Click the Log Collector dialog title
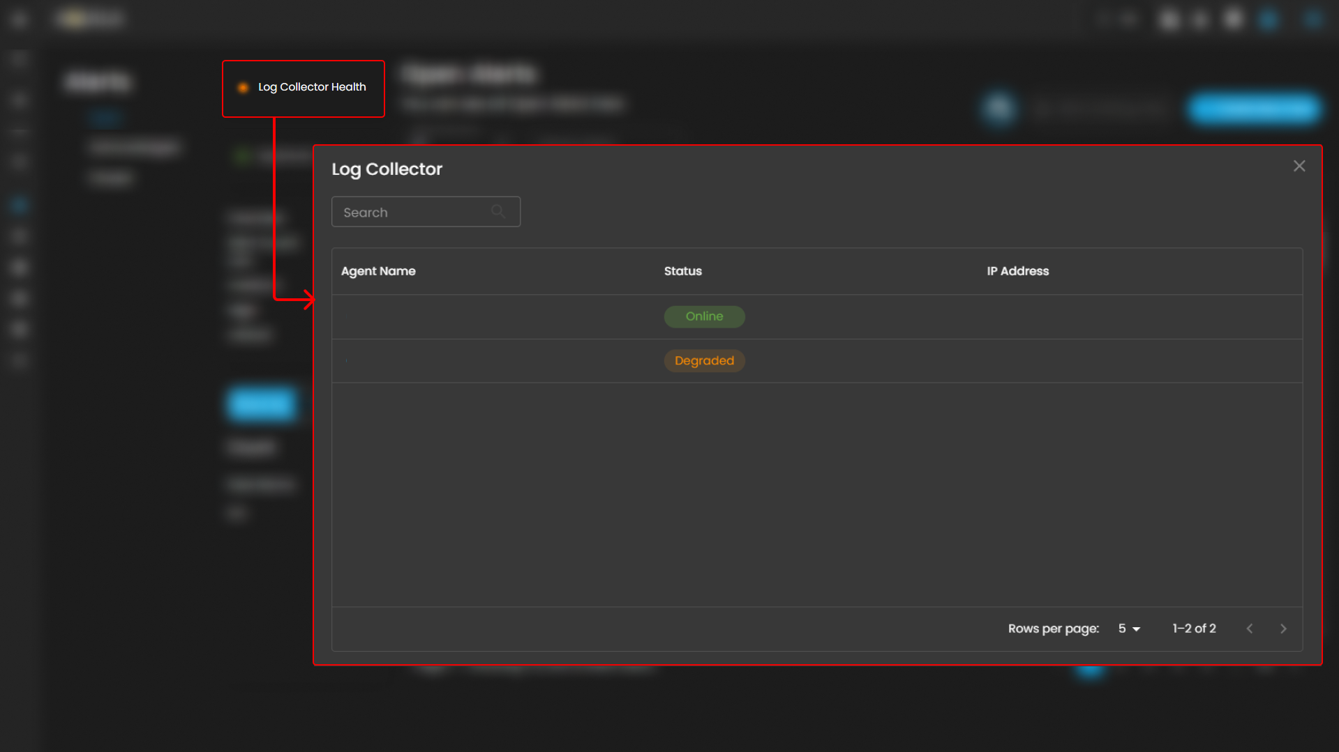 coord(387,169)
